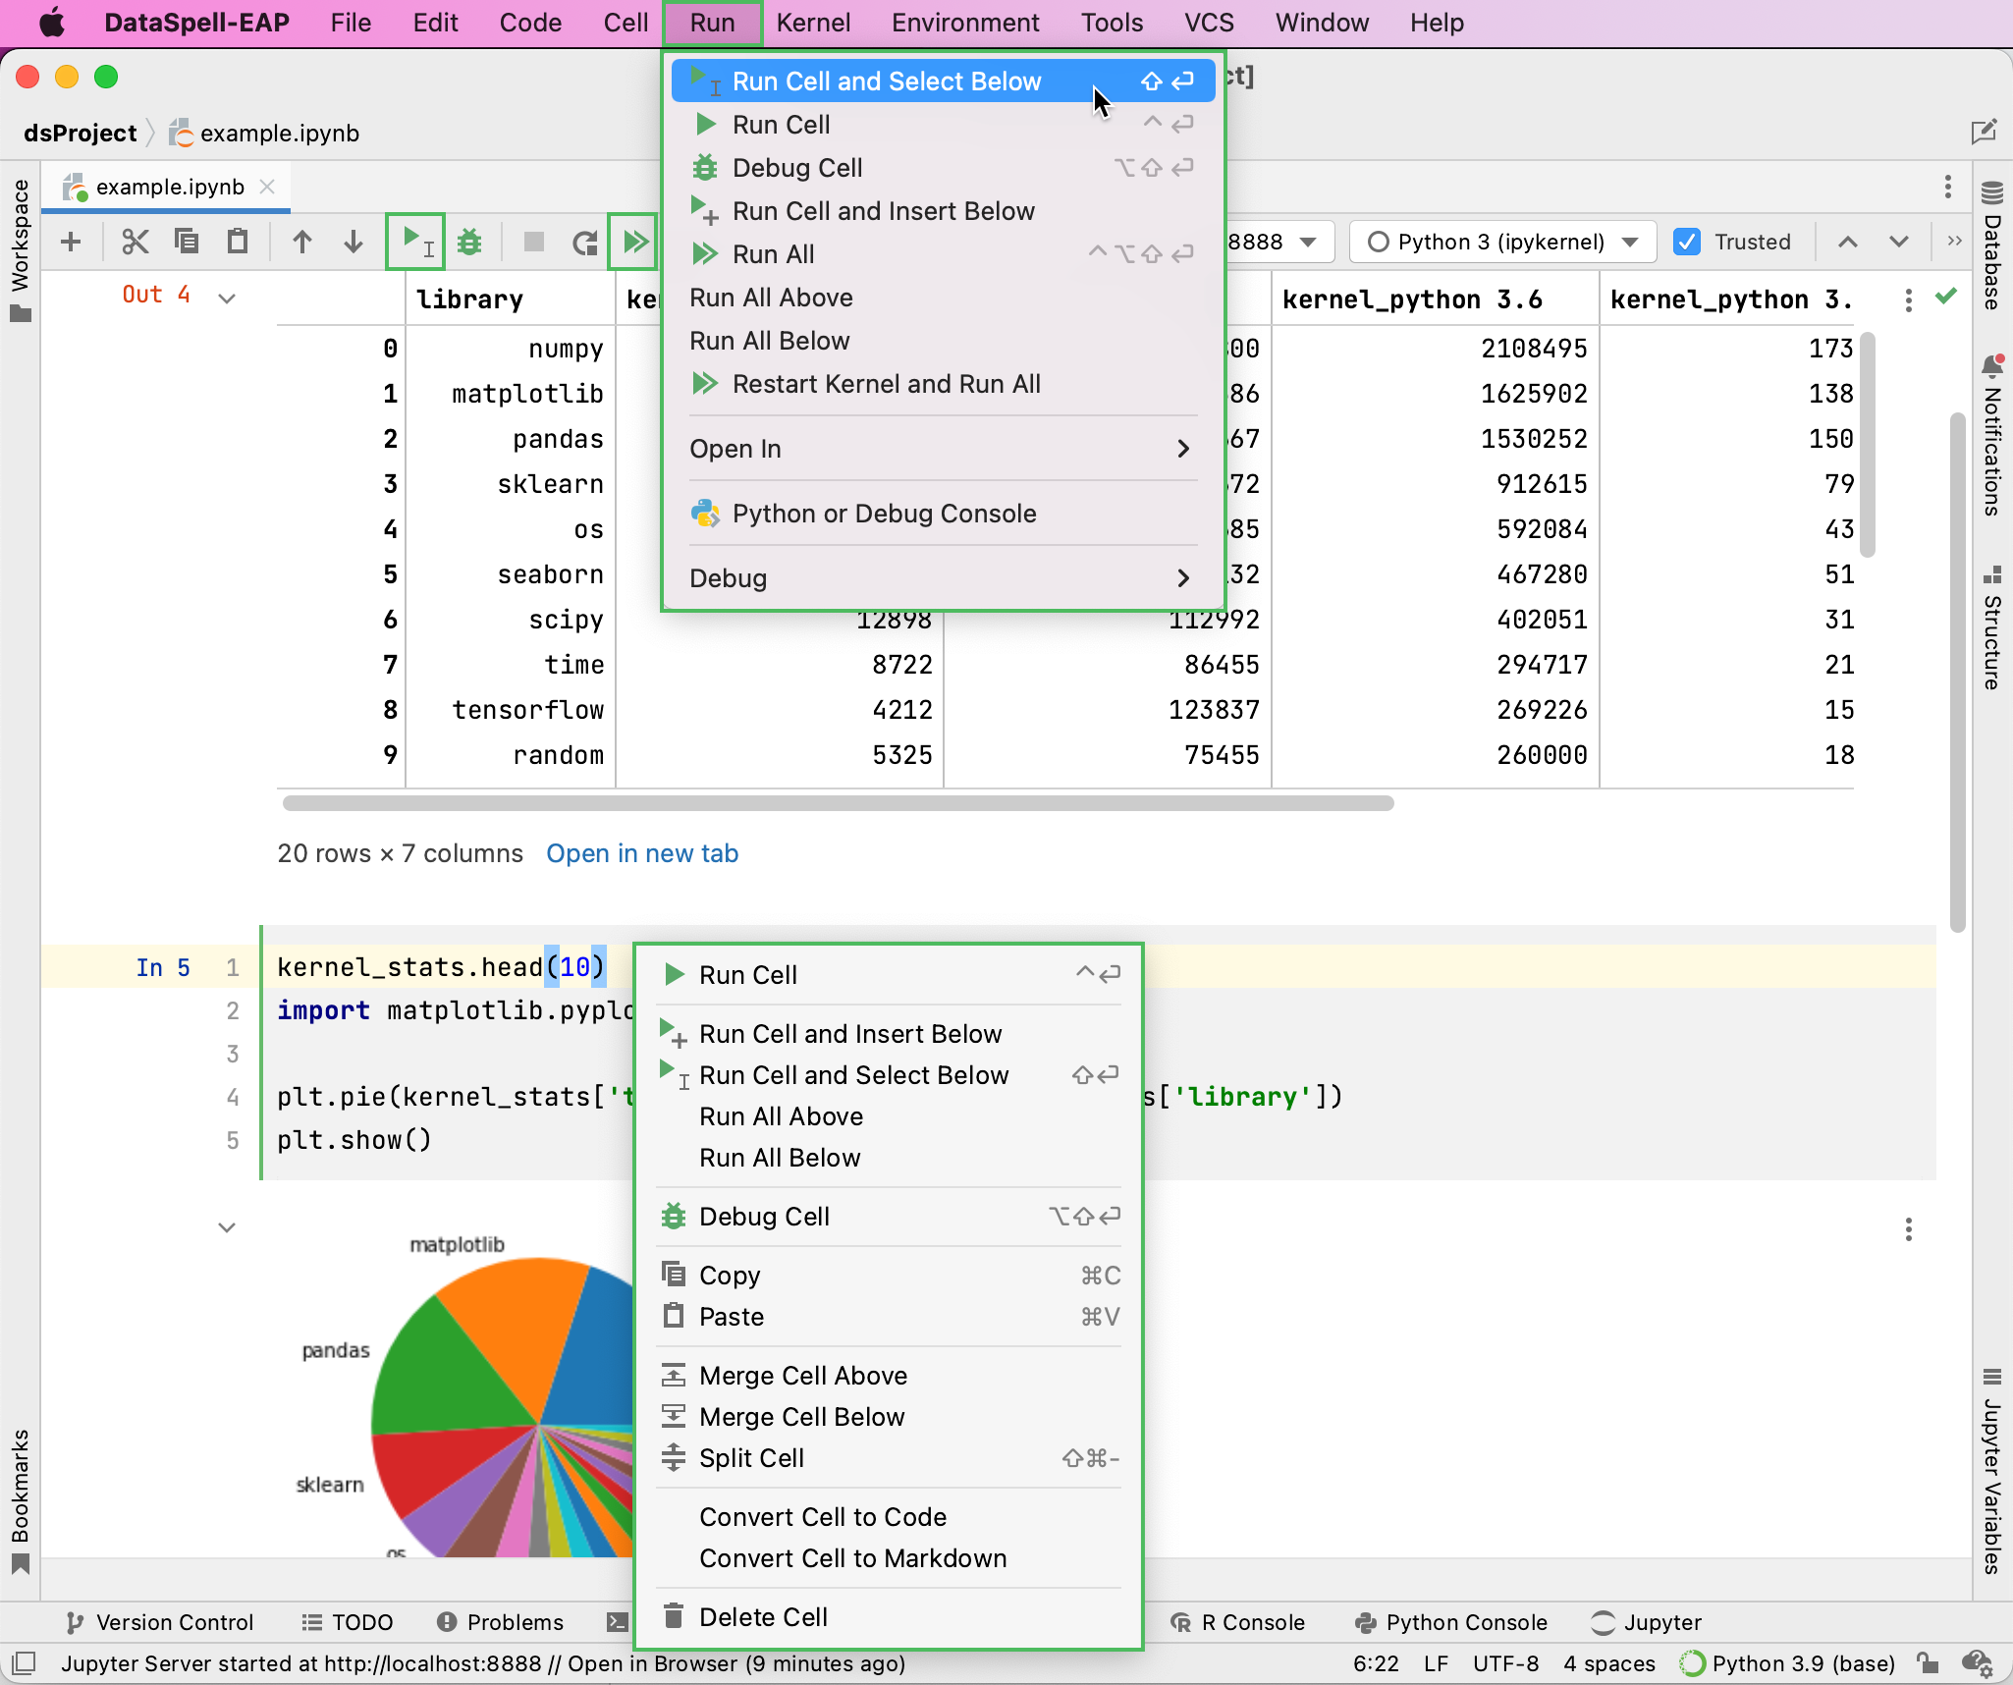
Task: Click the Run Cell and Select Below icon
Action: (414, 239)
